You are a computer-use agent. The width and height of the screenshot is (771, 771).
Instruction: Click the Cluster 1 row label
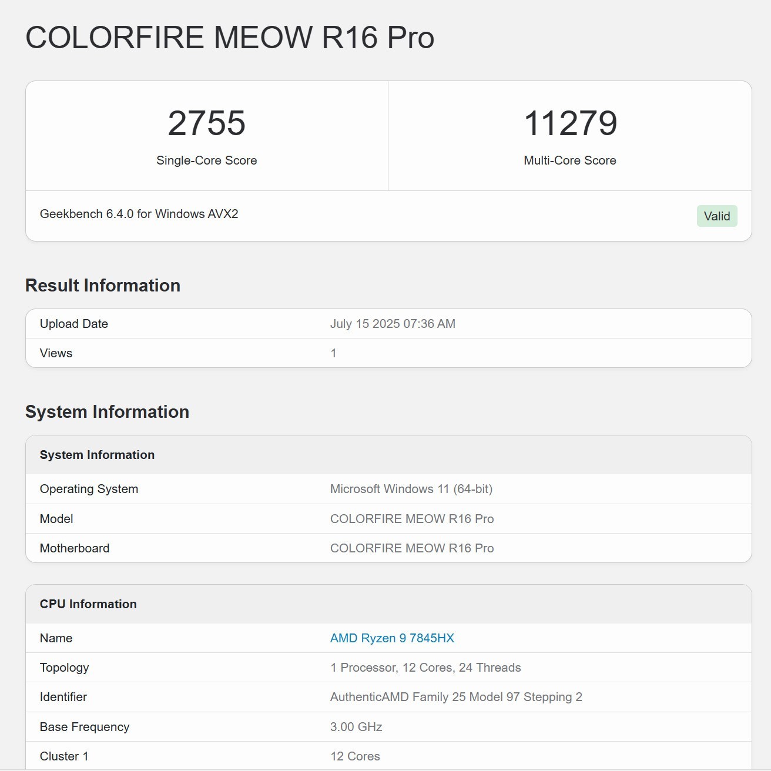coord(64,756)
